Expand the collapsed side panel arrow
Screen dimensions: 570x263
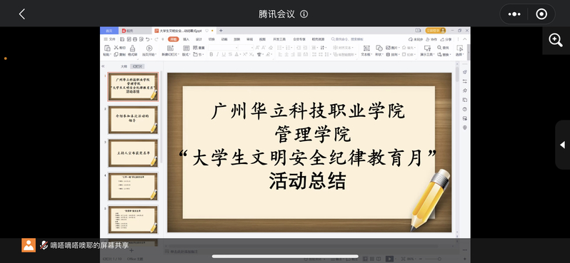562,145
